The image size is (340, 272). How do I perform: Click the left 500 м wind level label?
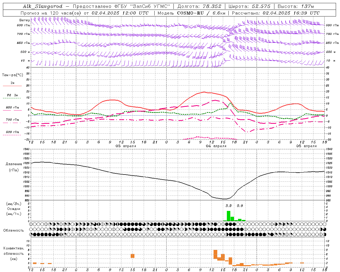coord(25,52)
